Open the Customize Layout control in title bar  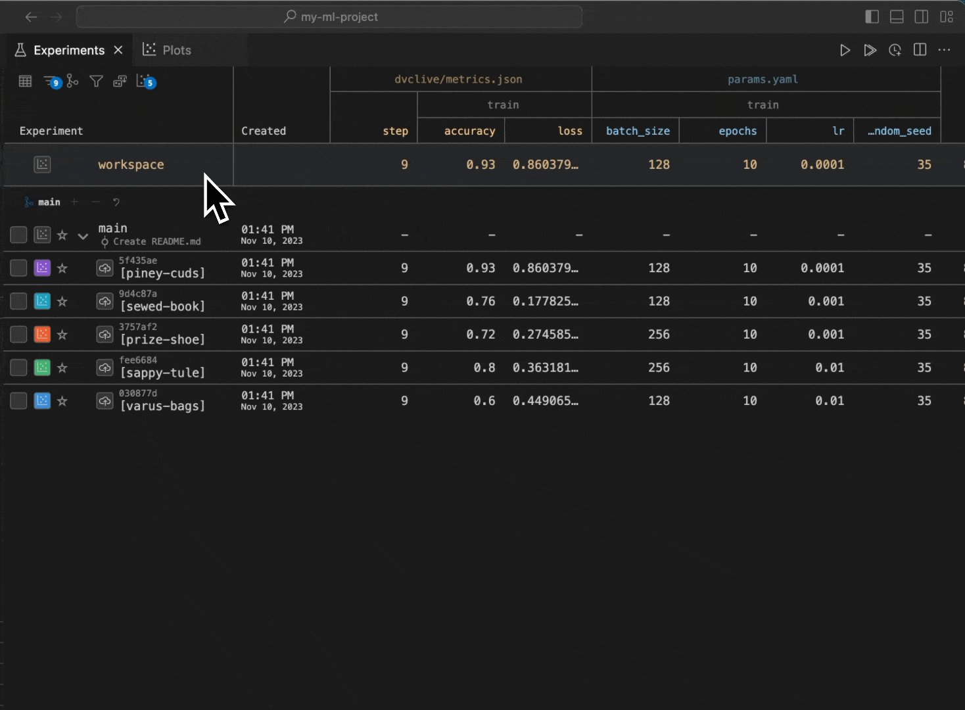pyautogui.click(x=947, y=17)
